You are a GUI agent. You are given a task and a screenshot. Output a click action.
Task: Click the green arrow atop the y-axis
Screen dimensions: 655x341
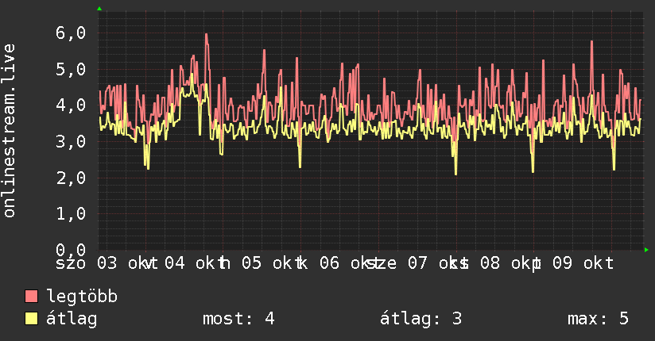(99, 9)
